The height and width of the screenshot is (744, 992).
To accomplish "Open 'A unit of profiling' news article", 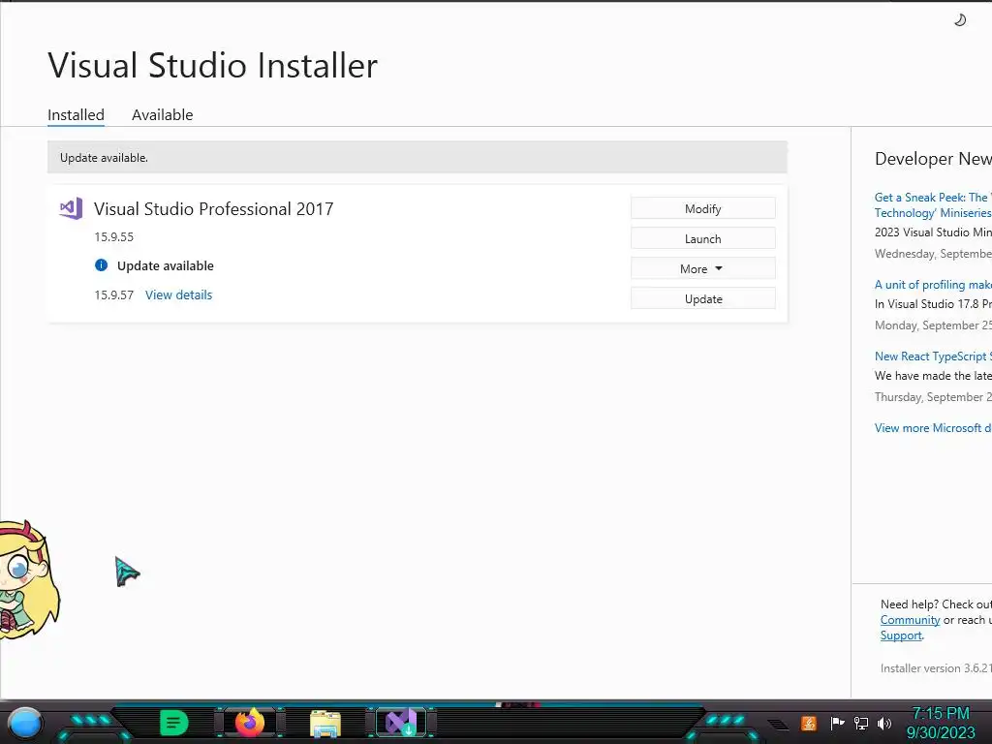I will coord(933,285).
